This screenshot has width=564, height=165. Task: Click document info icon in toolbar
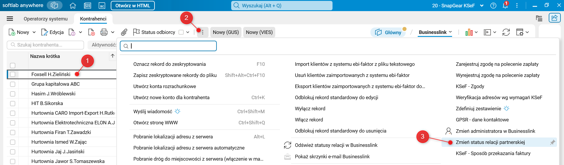(x=72, y=32)
